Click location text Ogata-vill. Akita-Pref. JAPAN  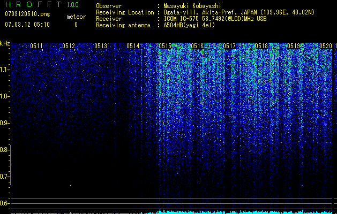(x=210, y=12)
